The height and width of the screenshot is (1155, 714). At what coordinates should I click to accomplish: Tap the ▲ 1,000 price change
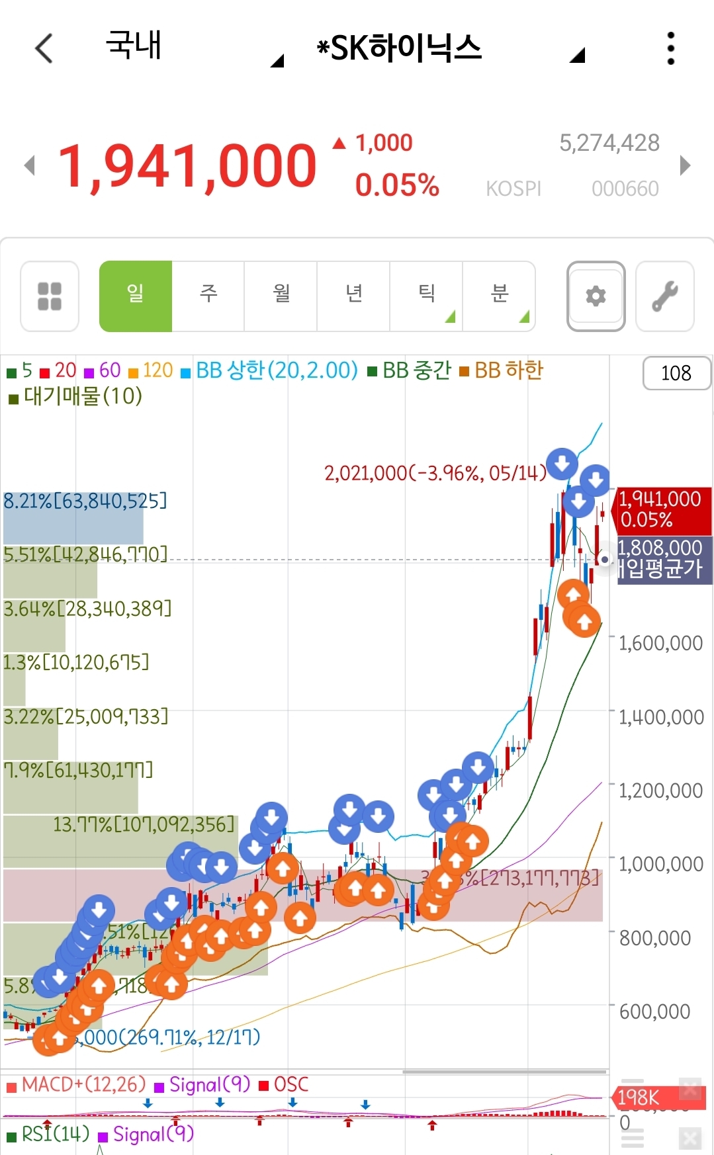(x=373, y=143)
